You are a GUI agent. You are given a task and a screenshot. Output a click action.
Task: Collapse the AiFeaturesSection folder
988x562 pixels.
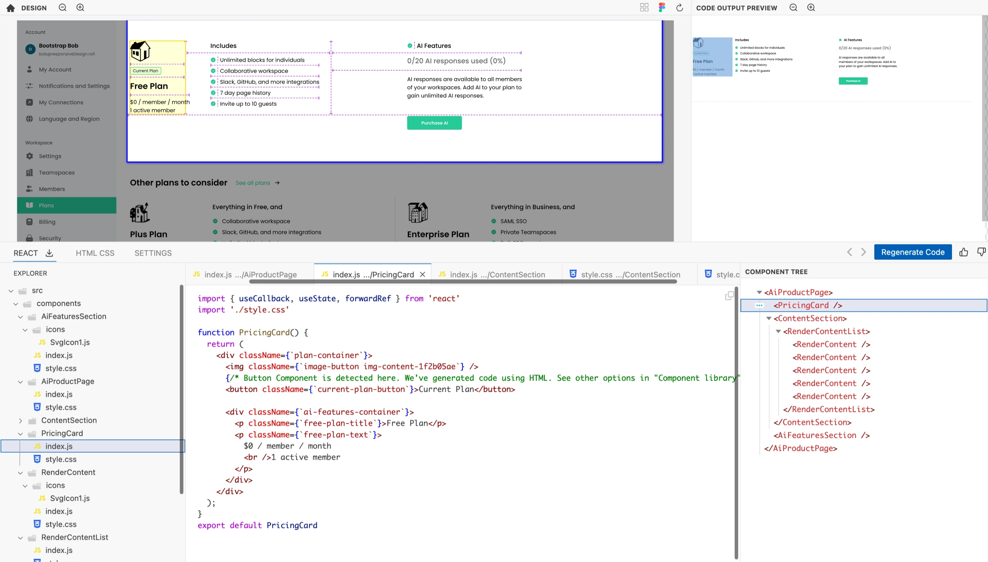(20, 316)
